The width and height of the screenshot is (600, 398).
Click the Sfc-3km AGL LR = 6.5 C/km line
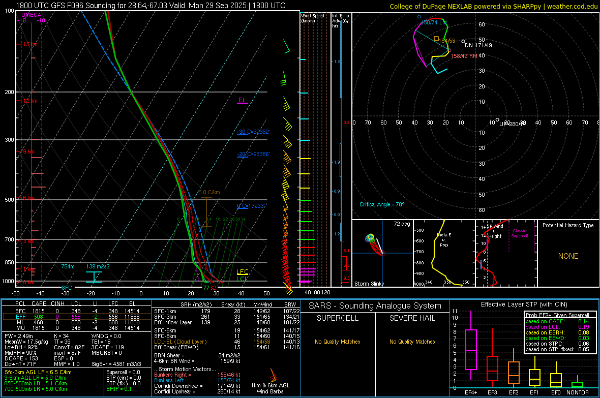(38, 372)
